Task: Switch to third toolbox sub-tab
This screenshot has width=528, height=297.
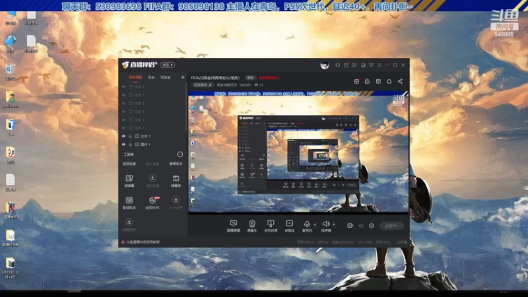Action: (x=176, y=164)
